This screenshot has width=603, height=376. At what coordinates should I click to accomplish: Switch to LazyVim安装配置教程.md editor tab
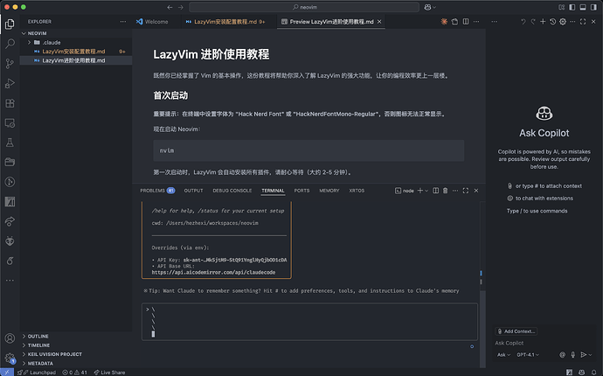click(225, 22)
